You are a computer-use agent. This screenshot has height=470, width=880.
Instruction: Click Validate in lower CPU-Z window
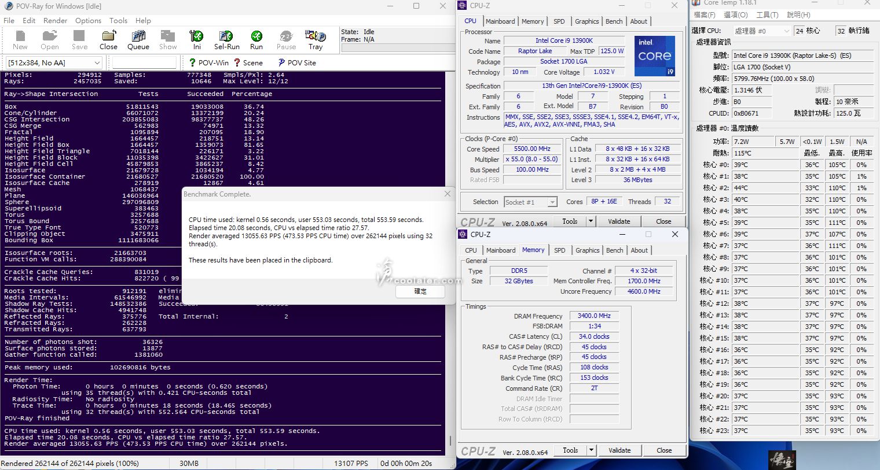619,450
